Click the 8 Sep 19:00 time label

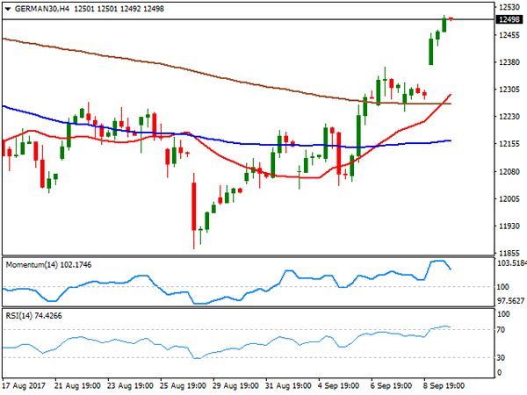point(444,385)
